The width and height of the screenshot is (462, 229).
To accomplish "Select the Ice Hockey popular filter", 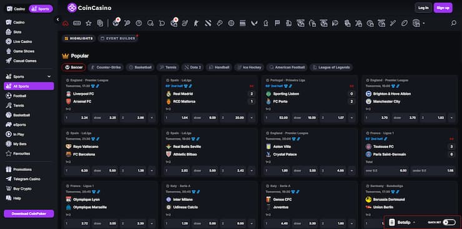I will (x=249, y=67).
